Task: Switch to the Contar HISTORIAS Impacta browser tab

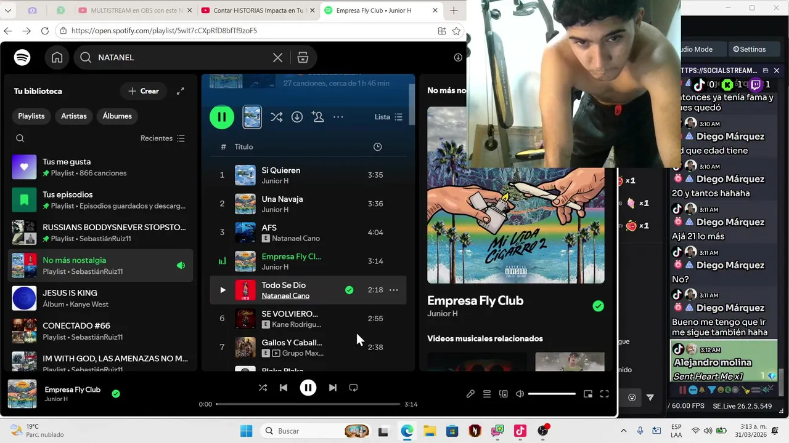Action: (257, 10)
